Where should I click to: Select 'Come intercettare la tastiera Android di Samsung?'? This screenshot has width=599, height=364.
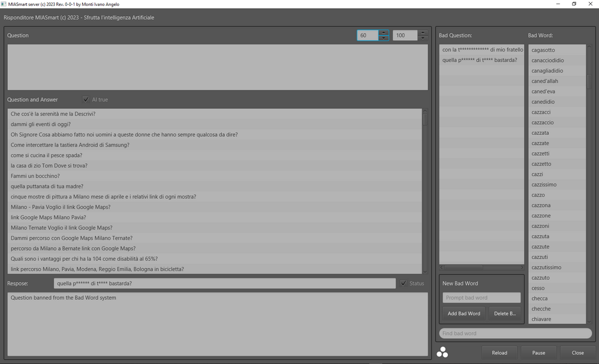215,145
